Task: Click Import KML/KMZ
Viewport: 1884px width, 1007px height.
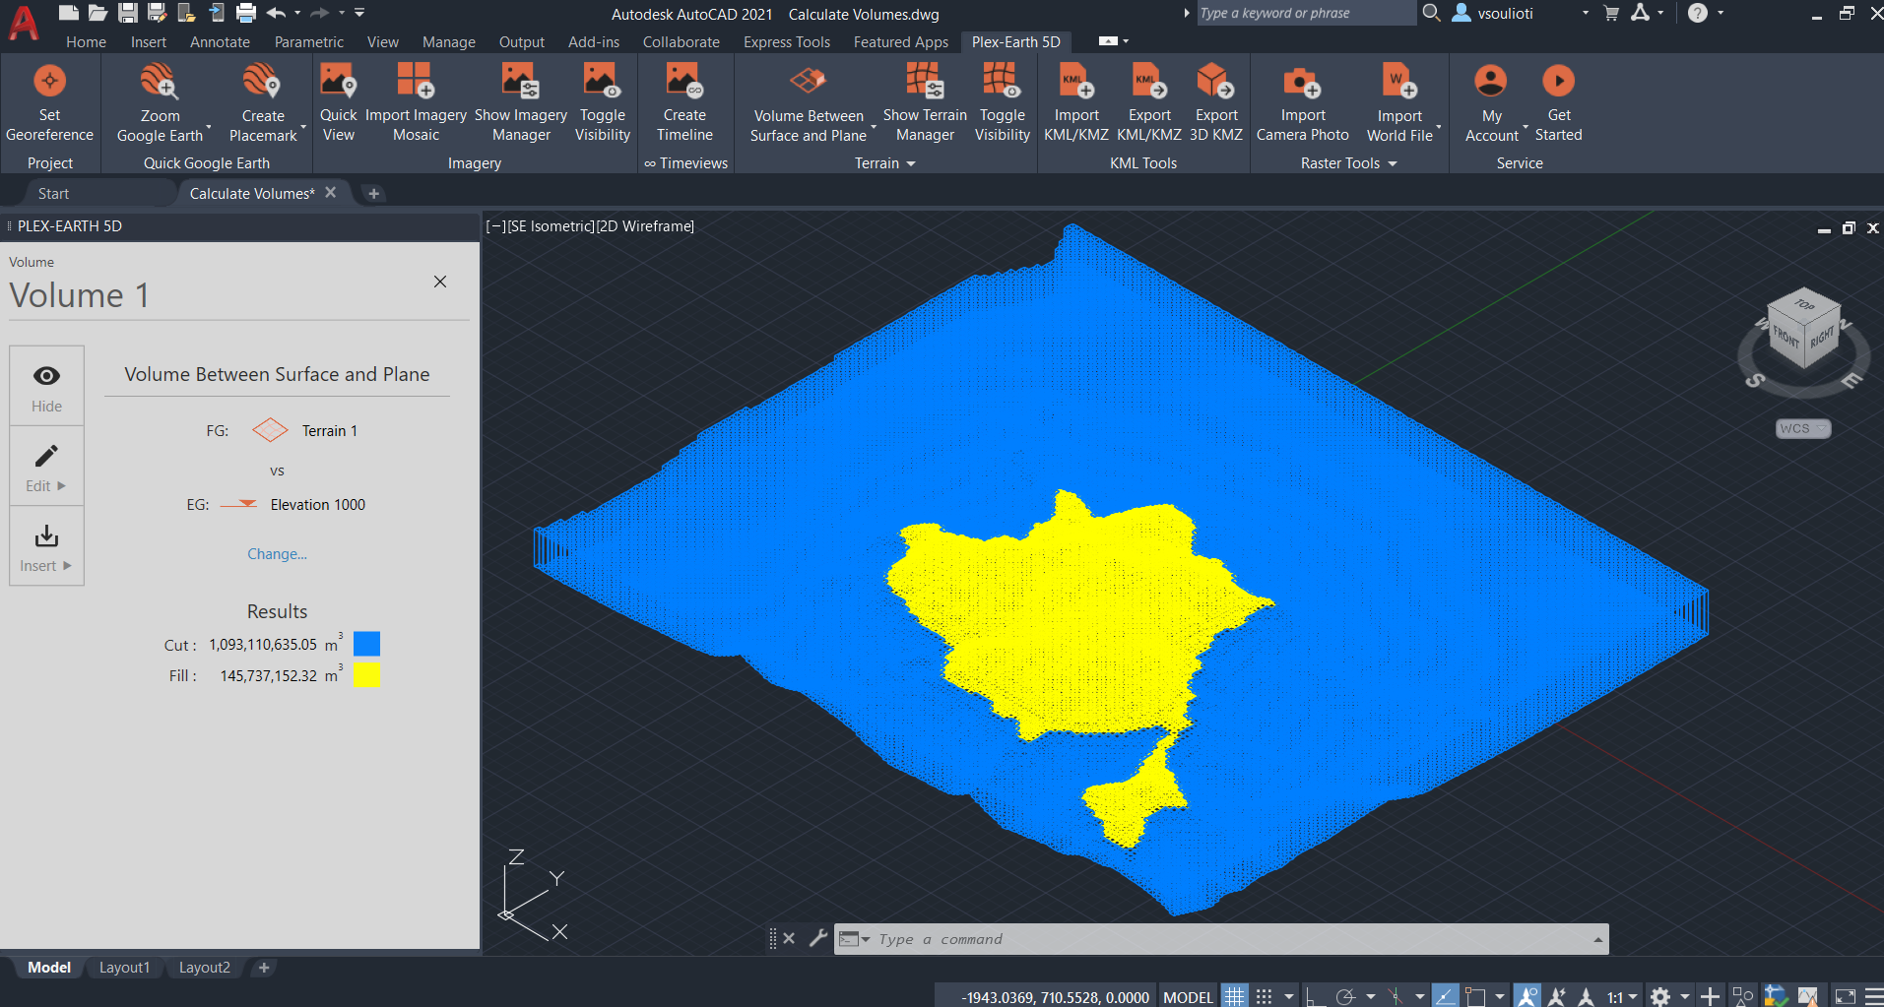Action: point(1075,102)
